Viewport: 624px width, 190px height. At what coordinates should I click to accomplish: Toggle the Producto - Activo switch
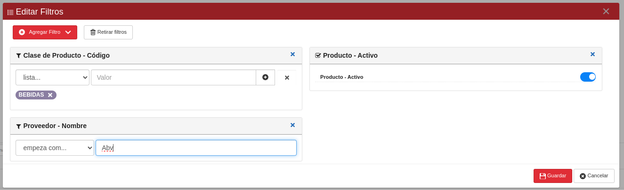click(x=588, y=77)
